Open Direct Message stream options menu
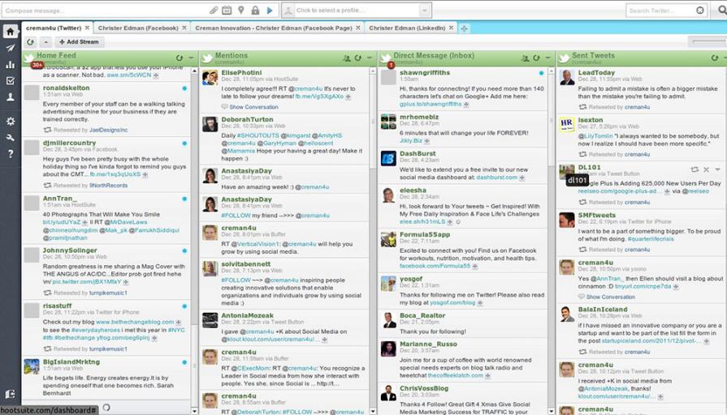Viewport: 727px width, 415px height. point(548,58)
